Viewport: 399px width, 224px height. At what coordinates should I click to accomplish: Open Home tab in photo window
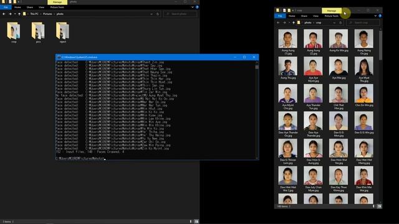(x=17, y=7)
